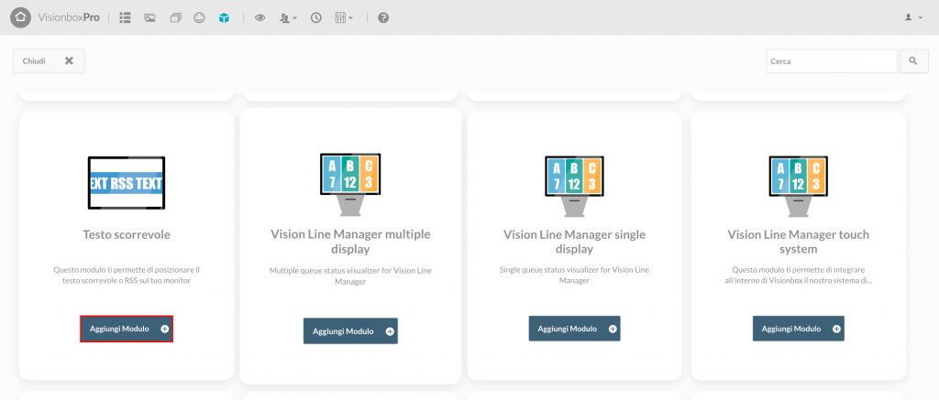This screenshot has height=400, width=939.
Task: Select the multiple display kiosk thumbnail
Action: 350,184
